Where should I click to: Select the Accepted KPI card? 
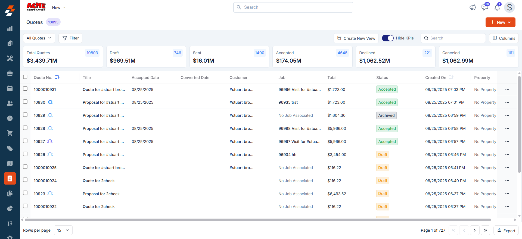click(312, 57)
